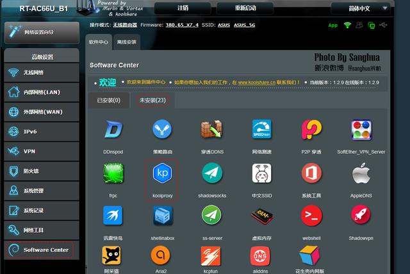Click the DDnspod plugin icon
This screenshot has width=410, height=274.
(113, 130)
